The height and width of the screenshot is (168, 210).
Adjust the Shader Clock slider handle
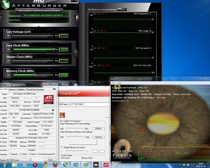click(13, 61)
